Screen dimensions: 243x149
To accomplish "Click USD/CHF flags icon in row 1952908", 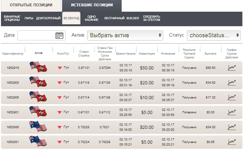I will [38, 82].
